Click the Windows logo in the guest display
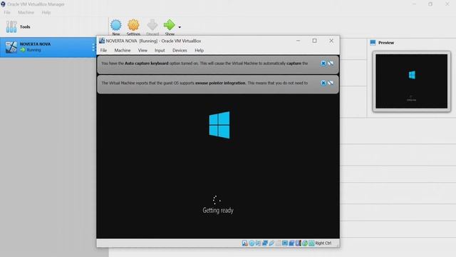 pyautogui.click(x=219, y=125)
